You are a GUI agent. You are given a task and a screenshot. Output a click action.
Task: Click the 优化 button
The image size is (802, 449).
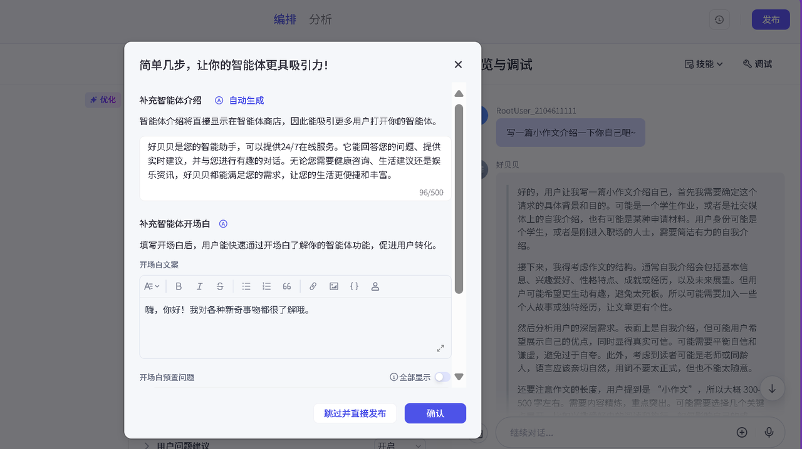(103, 100)
